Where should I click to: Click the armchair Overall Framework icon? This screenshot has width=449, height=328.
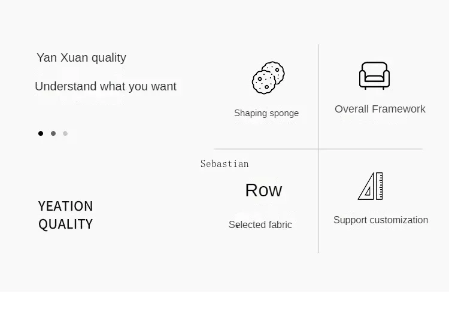point(374,75)
